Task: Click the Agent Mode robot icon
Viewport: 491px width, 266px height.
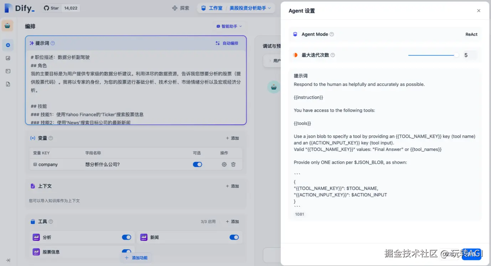Action: click(295, 34)
